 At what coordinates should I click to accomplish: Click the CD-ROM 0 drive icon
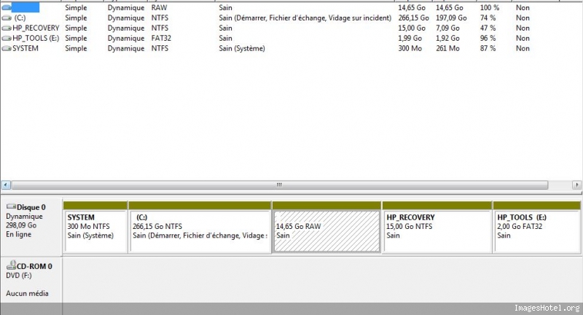[11, 265]
